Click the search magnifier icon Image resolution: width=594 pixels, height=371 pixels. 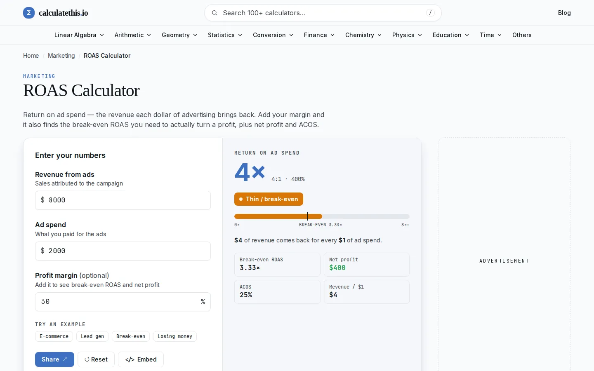pos(214,13)
